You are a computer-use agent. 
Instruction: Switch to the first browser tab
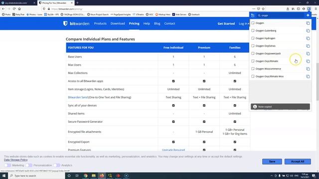[x=18, y=3]
